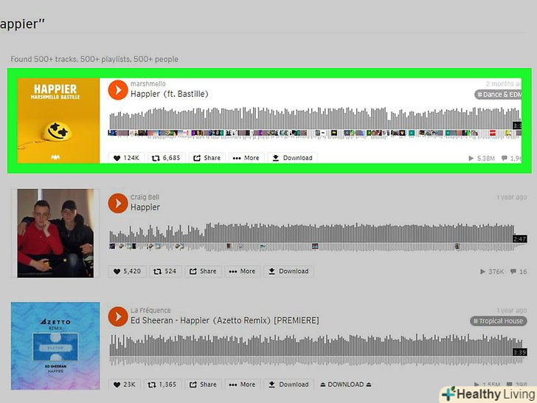The width and height of the screenshot is (537, 403).
Task: Repost the Azetto Remix with 1,365 reposts
Action: pyautogui.click(x=162, y=385)
